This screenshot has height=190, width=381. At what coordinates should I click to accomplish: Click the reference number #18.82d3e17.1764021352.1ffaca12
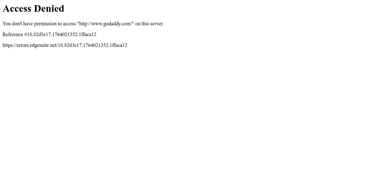coord(60,35)
